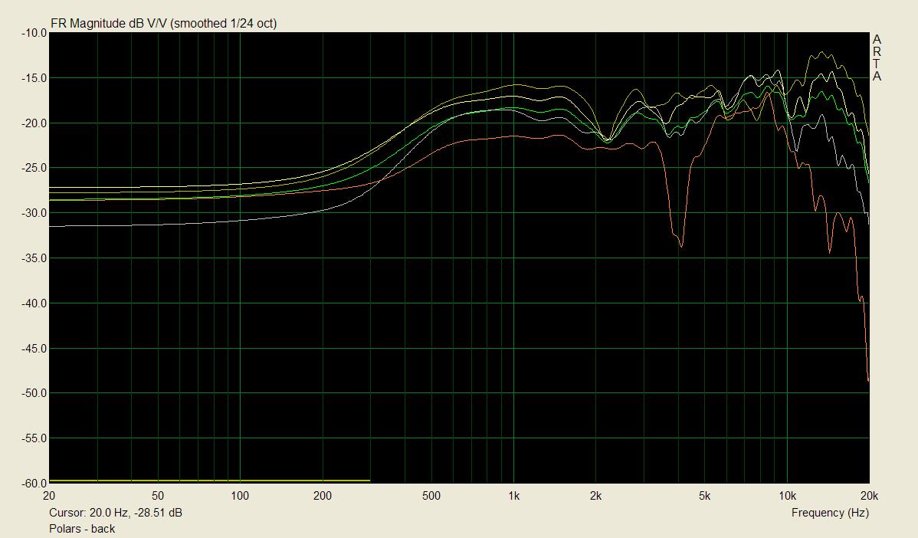Click the -20.0 dB axis value
Viewport: 918px width, 538px height.
tap(34, 123)
